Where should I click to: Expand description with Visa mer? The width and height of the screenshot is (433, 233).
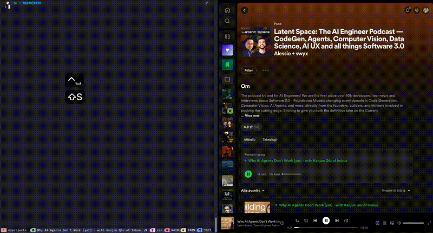pyautogui.click(x=252, y=115)
